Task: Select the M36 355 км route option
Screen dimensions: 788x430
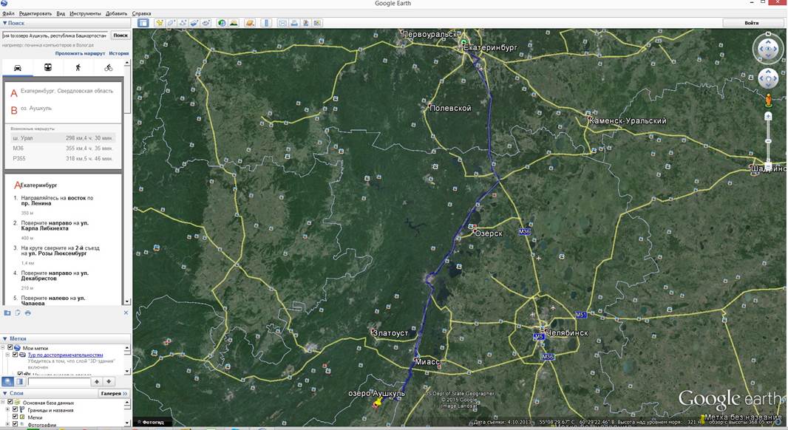Action: (63, 149)
